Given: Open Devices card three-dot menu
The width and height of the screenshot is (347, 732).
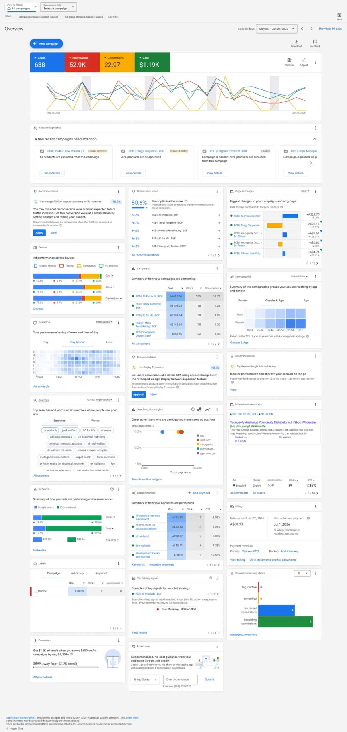Looking at the screenshot, I should pyautogui.click(x=119, y=248).
